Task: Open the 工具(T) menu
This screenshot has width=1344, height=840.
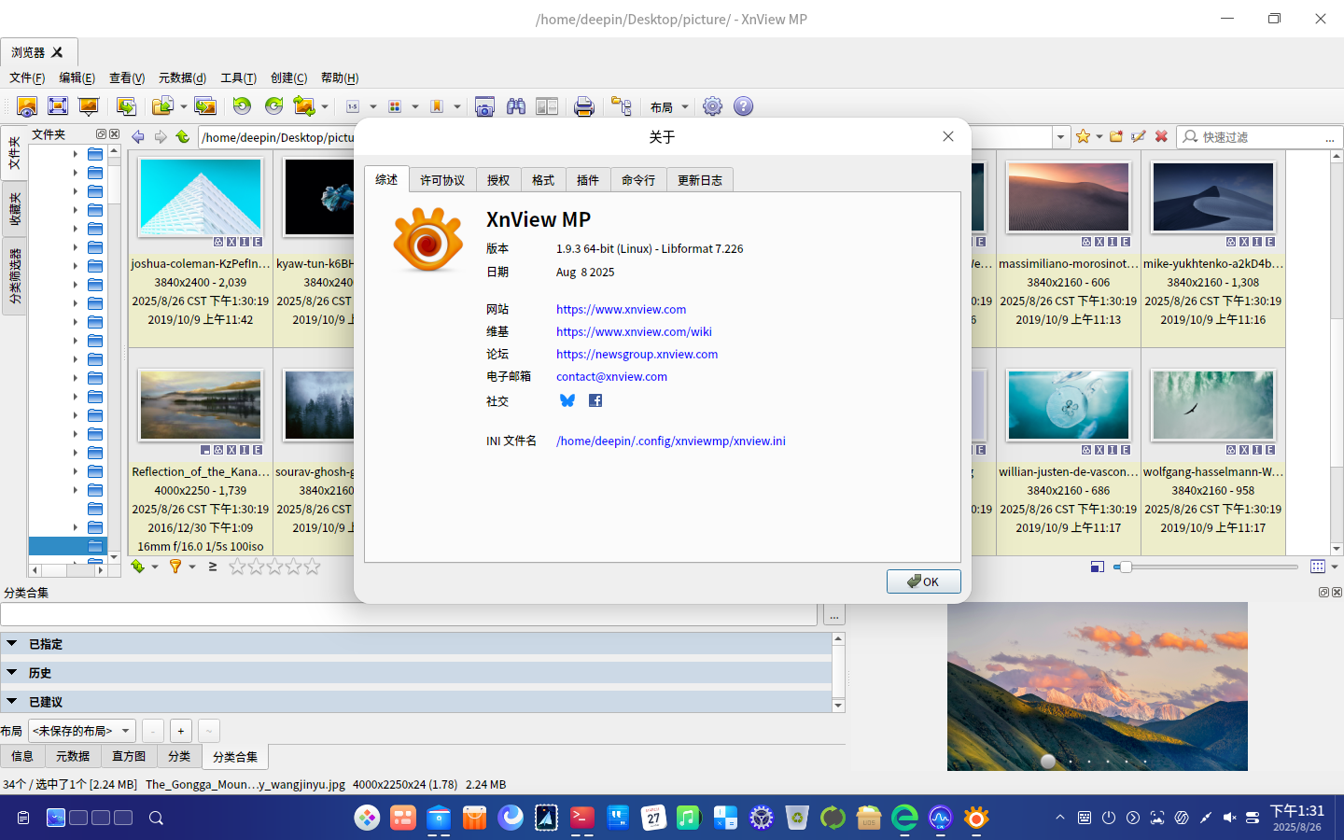Action: pos(238,77)
